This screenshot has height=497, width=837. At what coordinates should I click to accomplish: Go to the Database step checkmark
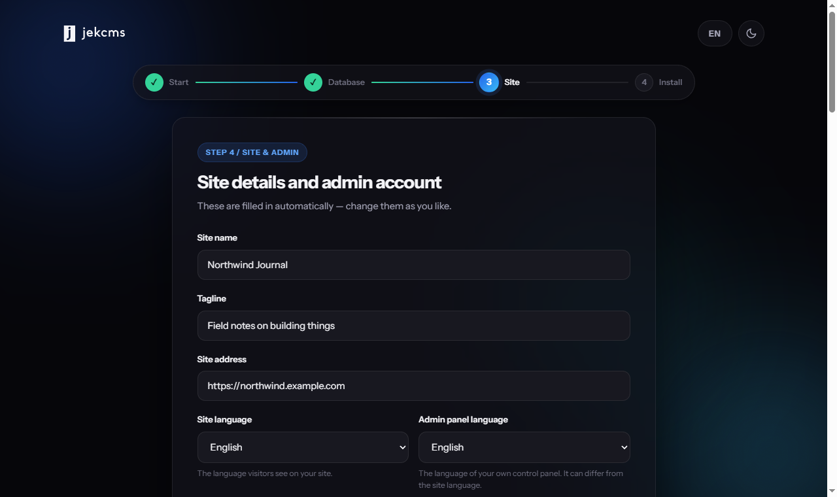click(x=313, y=82)
